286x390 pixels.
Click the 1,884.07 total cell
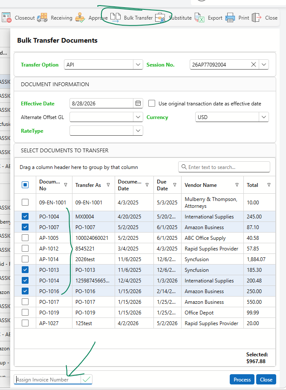260,259
